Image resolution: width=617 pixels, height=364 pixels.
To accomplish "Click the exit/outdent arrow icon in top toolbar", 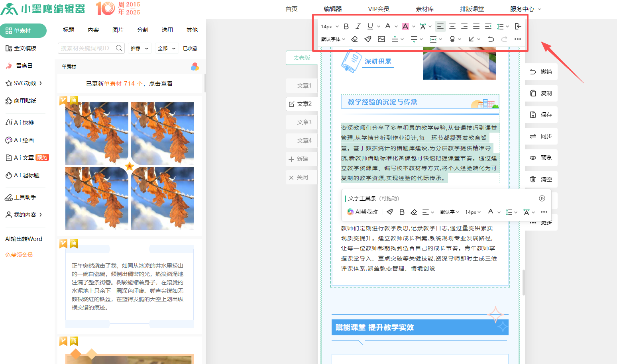I will point(518,26).
